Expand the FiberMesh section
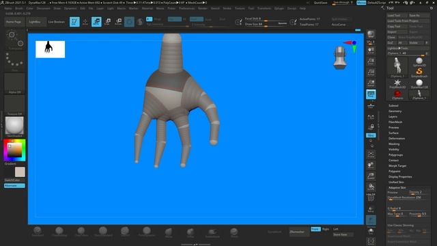Image resolution: width=437 pixels, height=246 pixels. (395, 122)
